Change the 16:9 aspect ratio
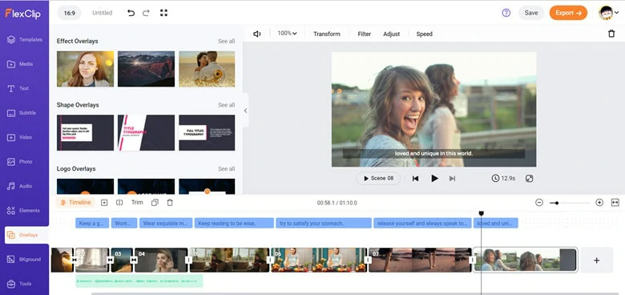 tap(70, 13)
